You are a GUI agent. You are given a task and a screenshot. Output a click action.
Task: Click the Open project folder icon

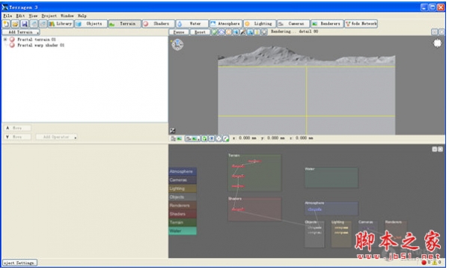[16, 24]
